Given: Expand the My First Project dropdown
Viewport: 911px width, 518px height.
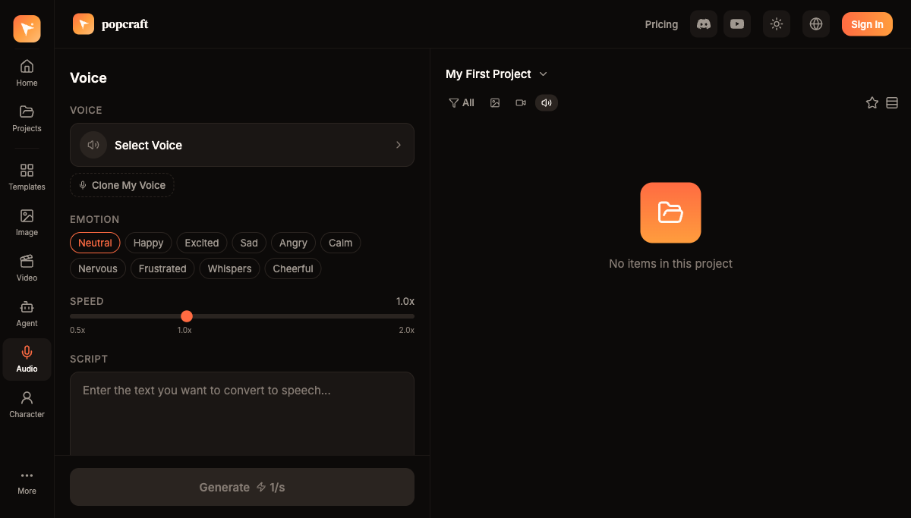Looking at the screenshot, I should coord(496,74).
